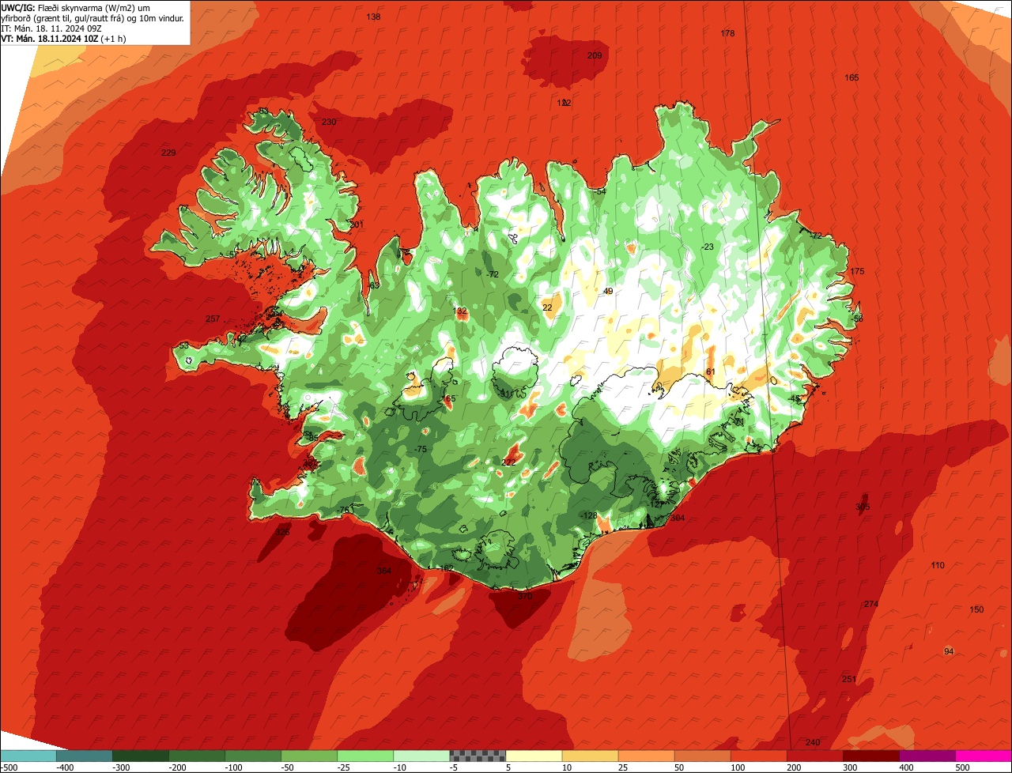Click the map value 240
This screenshot has height=773, width=1012.
pos(813,742)
